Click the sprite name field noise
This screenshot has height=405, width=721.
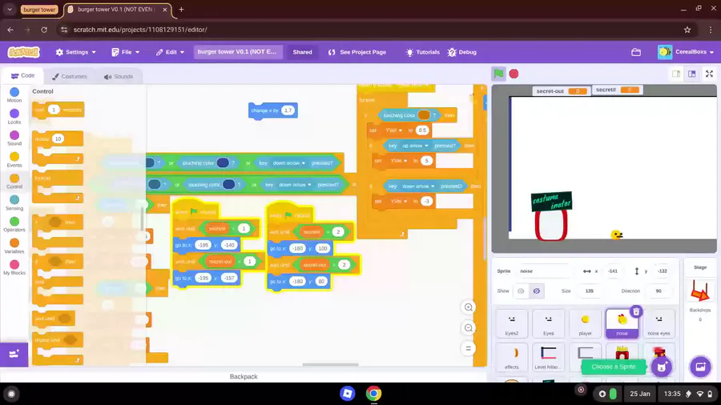pos(545,271)
